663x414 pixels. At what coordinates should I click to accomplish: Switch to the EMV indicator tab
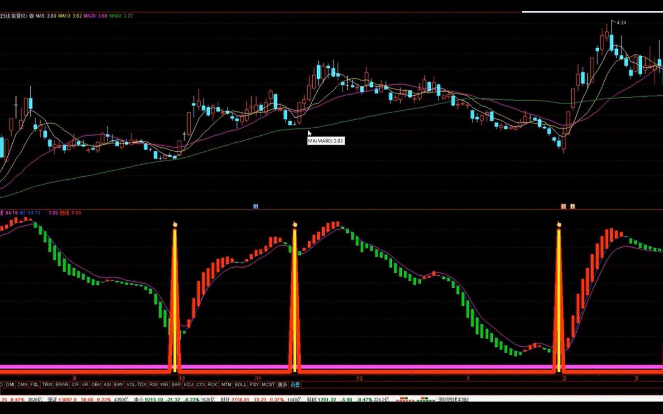[x=119, y=384]
